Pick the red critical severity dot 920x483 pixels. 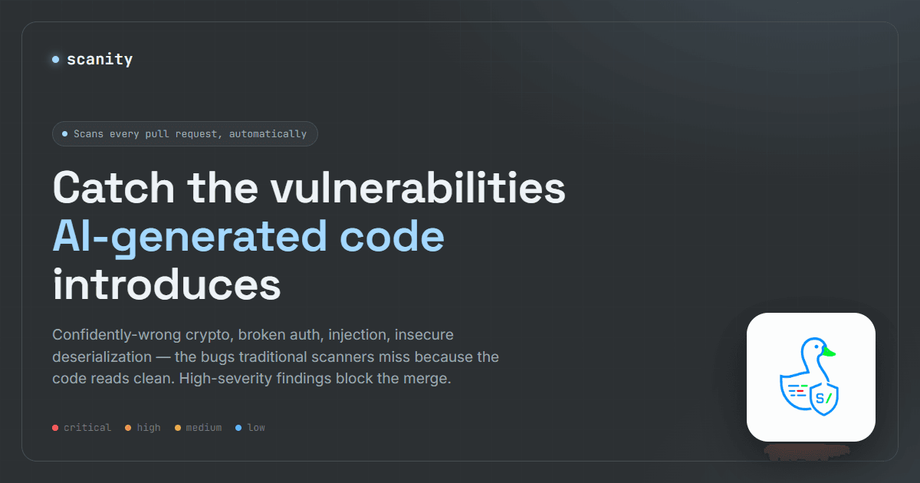pos(55,428)
